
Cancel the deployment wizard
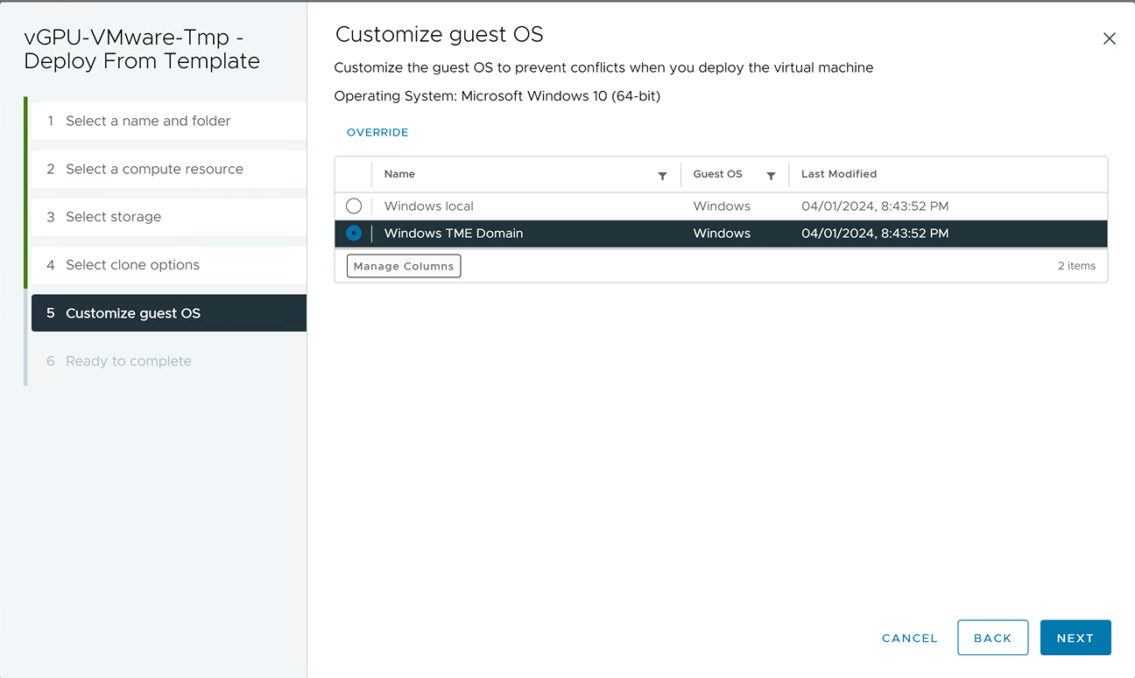point(909,638)
